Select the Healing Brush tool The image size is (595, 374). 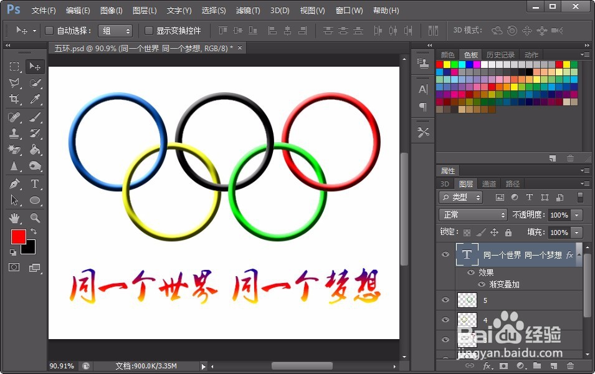coord(14,117)
